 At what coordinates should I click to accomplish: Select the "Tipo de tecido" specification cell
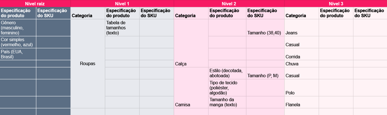[x=227, y=88]
